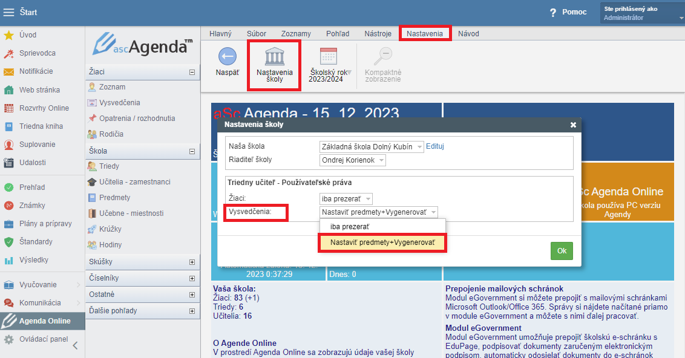Open the Vyučovanie book icon
685x358 pixels.
(8, 285)
